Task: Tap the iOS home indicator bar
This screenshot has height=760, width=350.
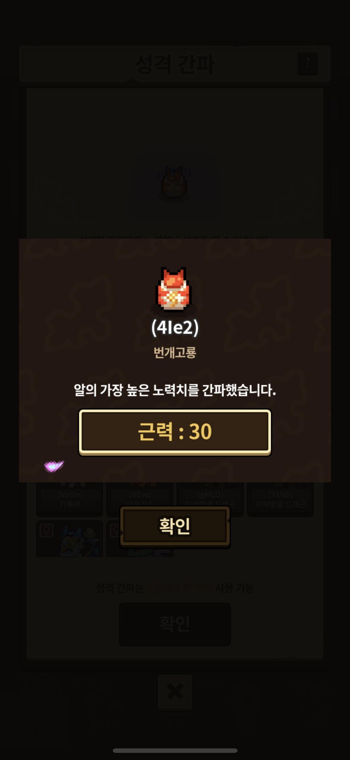Action: [x=175, y=750]
